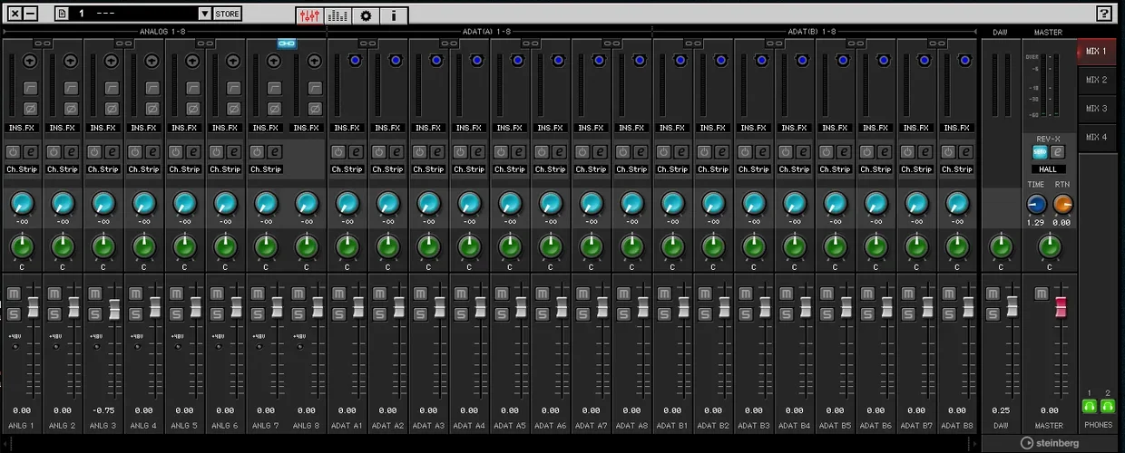Screen dimensions: 1125x453
Task: Select the MIX 4 tab
Action: click(1096, 137)
